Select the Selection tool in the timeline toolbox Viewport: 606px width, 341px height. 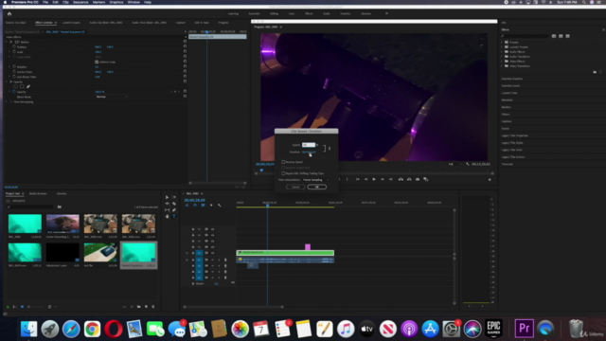click(167, 197)
